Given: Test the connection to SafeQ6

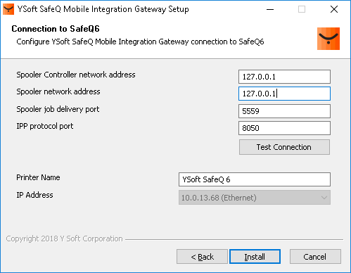Looking at the screenshot, I should pos(284,147).
